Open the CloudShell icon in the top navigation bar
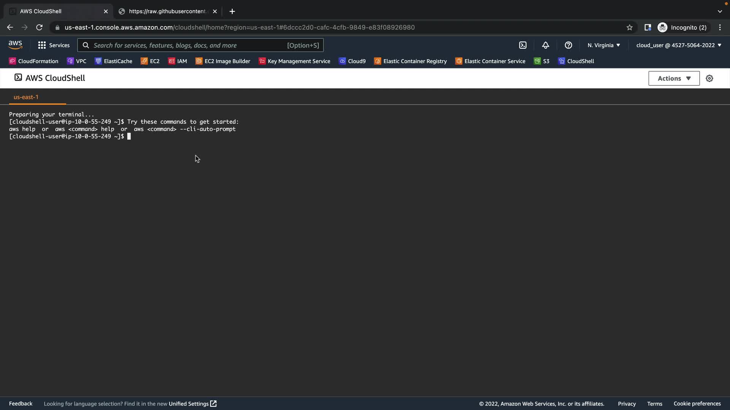The image size is (730, 410). pos(523,45)
